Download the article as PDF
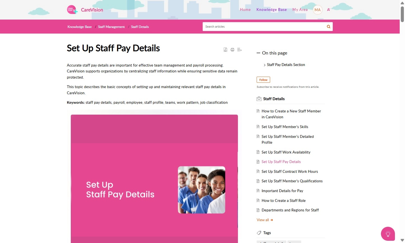This screenshot has width=405, height=243. point(225,50)
